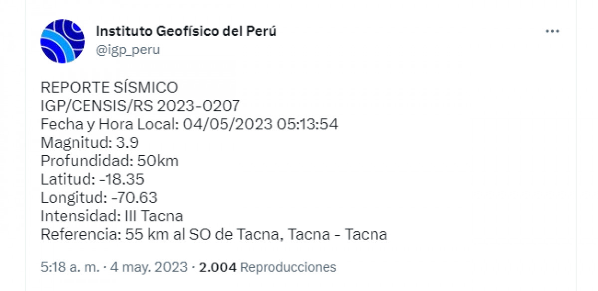Click the Latitud: -18.35 line
This screenshot has height=291, width=598.
point(92,180)
